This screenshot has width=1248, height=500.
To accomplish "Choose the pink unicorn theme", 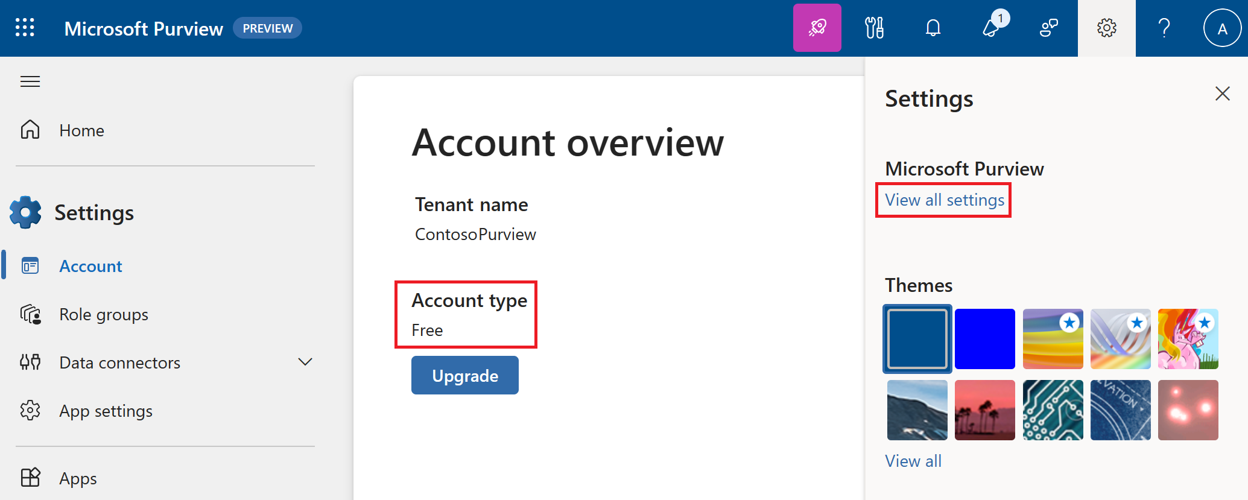I will [1188, 339].
